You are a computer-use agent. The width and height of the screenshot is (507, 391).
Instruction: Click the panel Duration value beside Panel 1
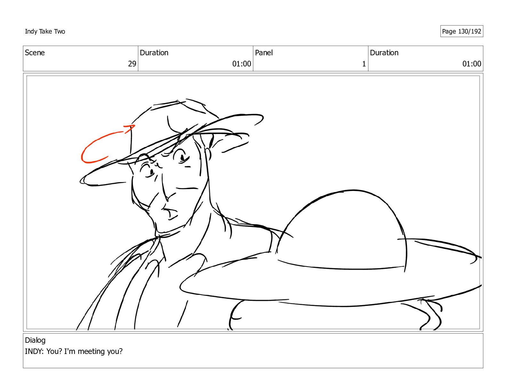(x=472, y=64)
